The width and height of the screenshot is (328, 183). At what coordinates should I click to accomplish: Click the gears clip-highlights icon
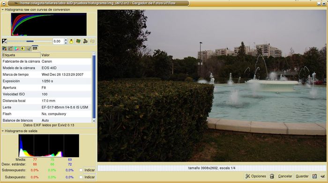coord(85,41)
